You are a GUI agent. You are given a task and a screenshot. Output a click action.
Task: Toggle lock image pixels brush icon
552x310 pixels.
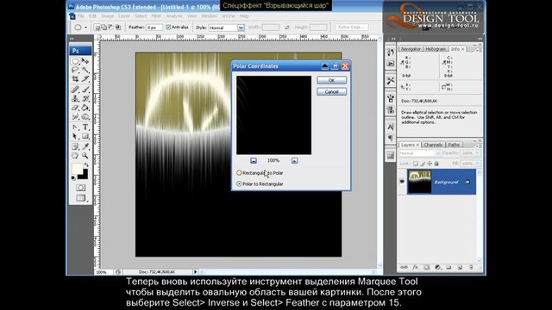point(423,164)
